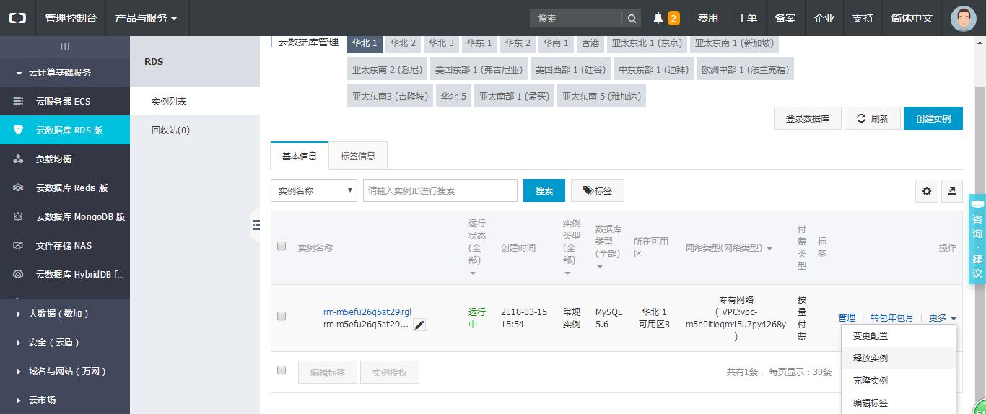This screenshot has width=986, height=414.
Task: Open the gear column settings icon
Action: click(927, 191)
